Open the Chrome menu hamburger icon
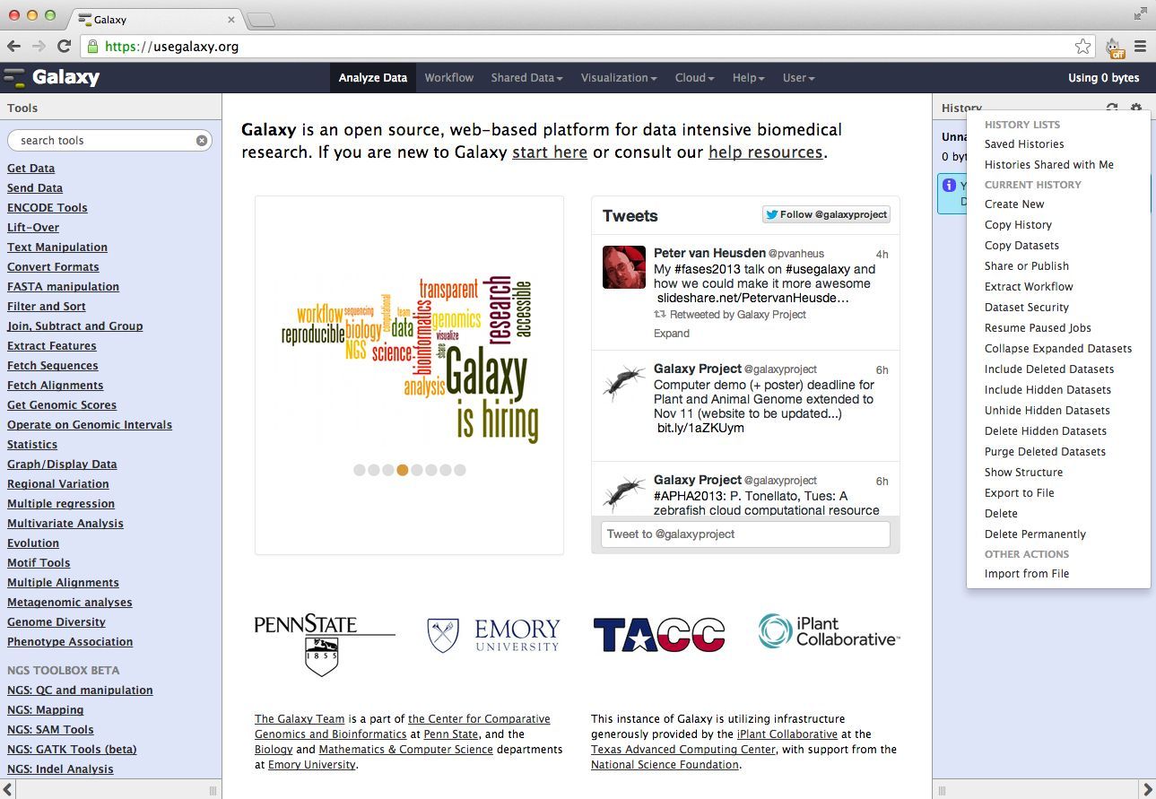 tap(1141, 46)
